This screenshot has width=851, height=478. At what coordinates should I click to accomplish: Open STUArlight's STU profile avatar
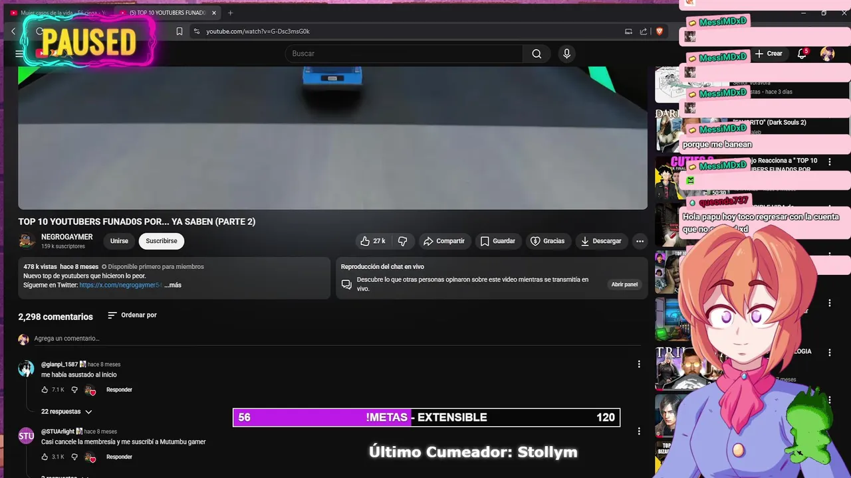pyautogui.click(x=26, y=436)
